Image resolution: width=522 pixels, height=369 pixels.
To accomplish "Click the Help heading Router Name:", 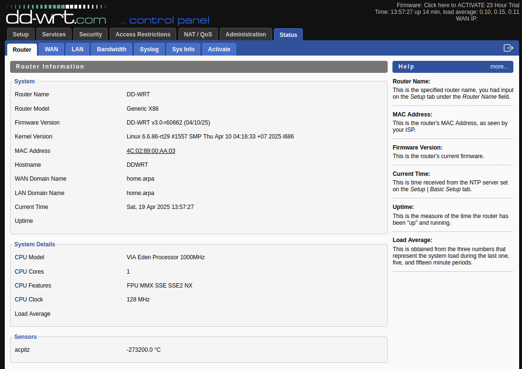I will (411, 81).
